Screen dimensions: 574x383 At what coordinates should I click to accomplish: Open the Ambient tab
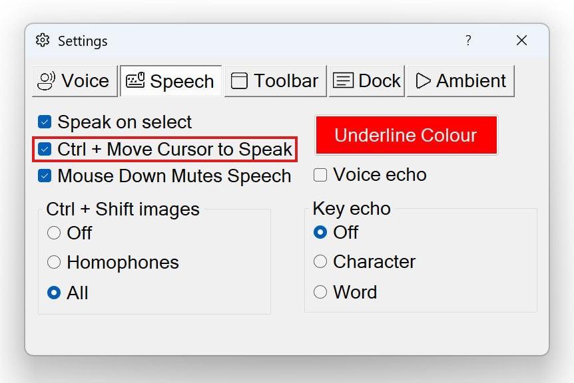[x=461, y=81]
